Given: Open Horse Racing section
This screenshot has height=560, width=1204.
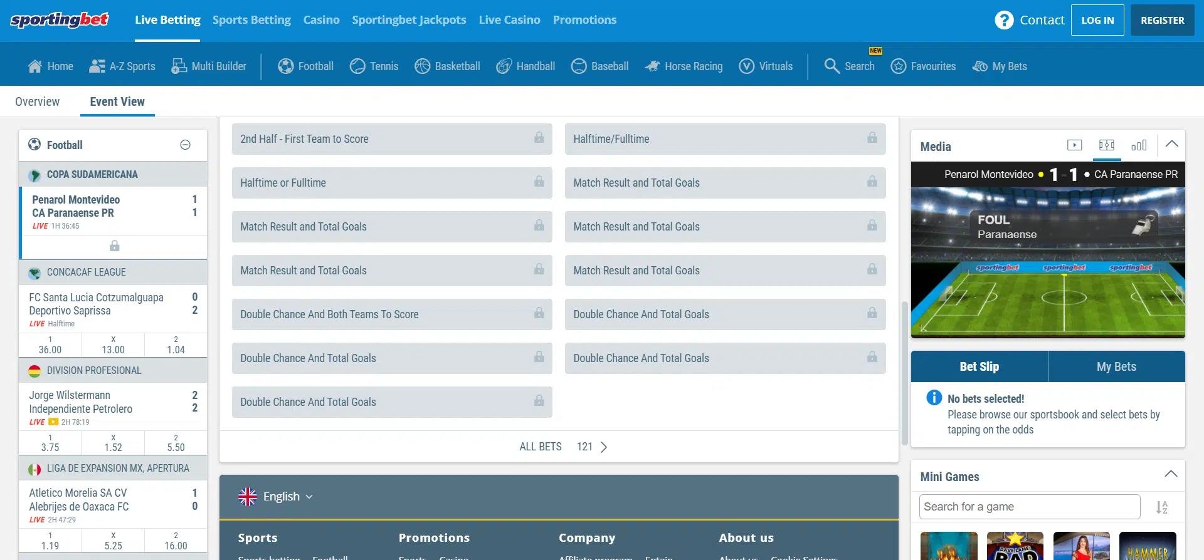Looking at the screenshot, I should pyautogui.click(x=684, y=66).
